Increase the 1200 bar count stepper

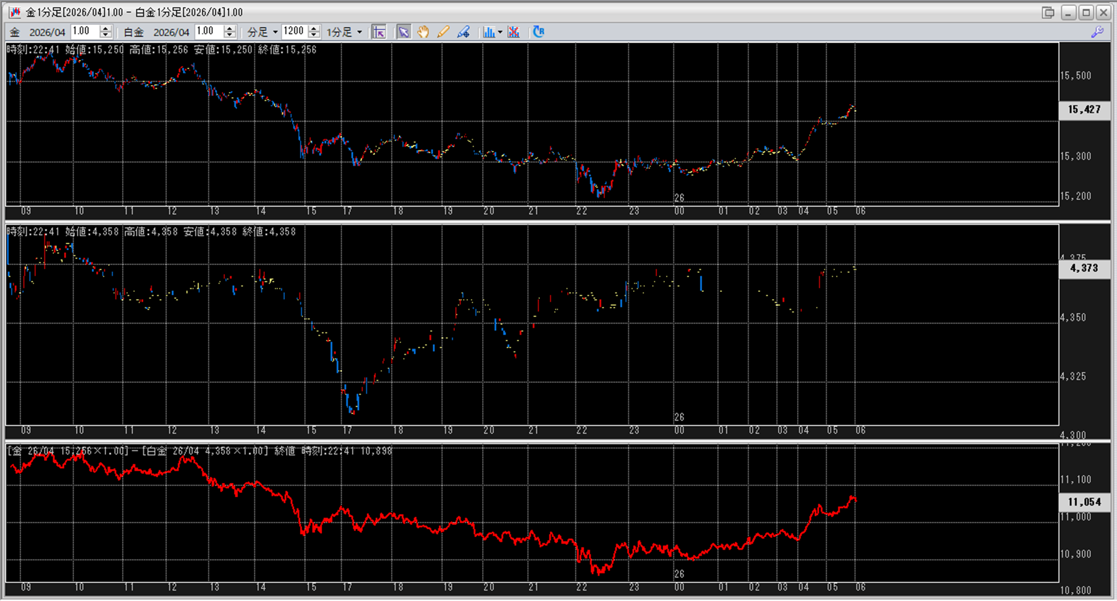314,28
